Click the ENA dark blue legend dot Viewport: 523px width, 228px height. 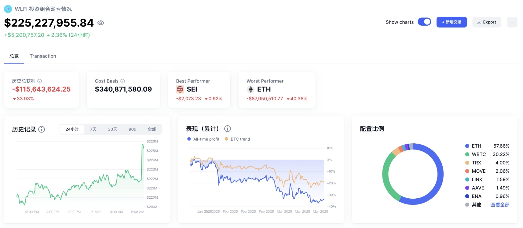click(467, 197)
